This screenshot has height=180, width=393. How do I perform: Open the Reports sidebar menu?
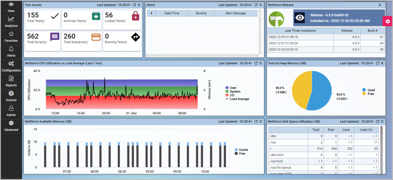click(x=11, y=82)
